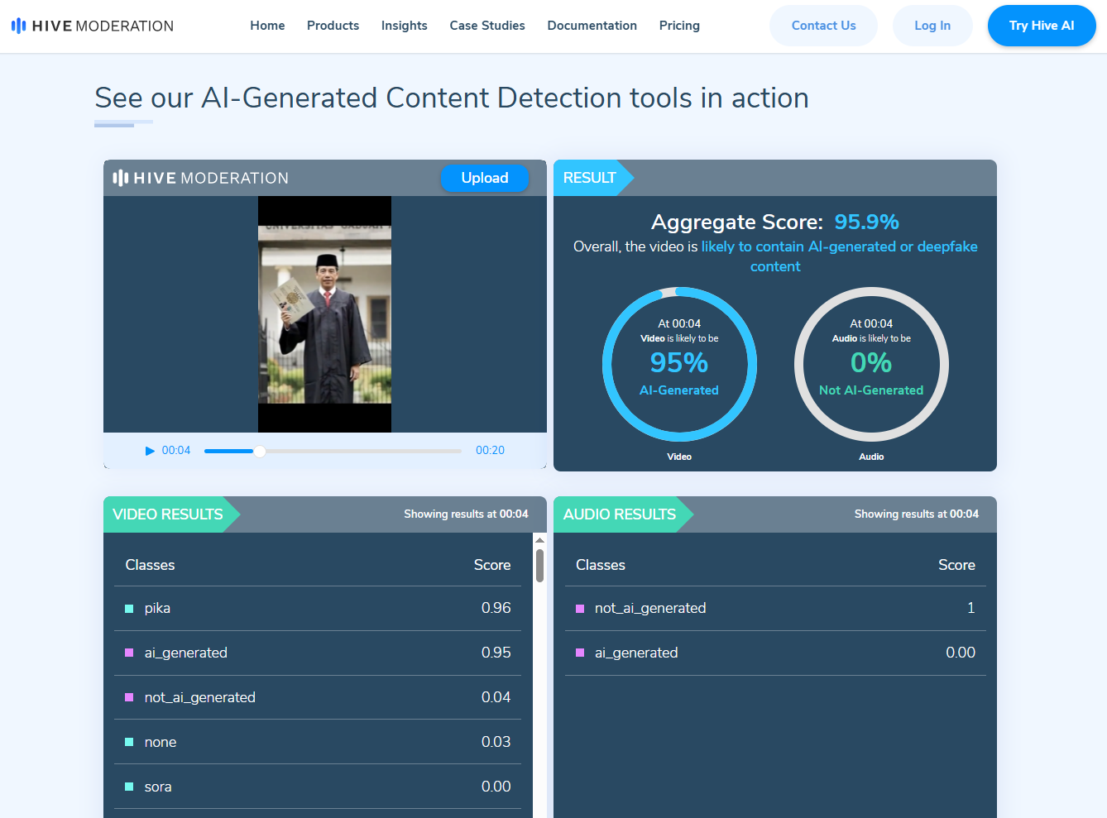Viewport: 1107px width, 818px height.
Task: Click the Audio 0% Not AI-Generated gauge
Action: coord(871,364)
